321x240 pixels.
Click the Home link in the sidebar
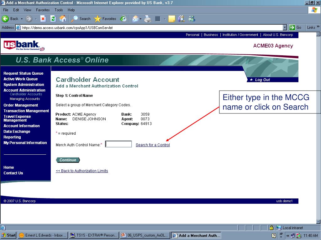[8, 167]
